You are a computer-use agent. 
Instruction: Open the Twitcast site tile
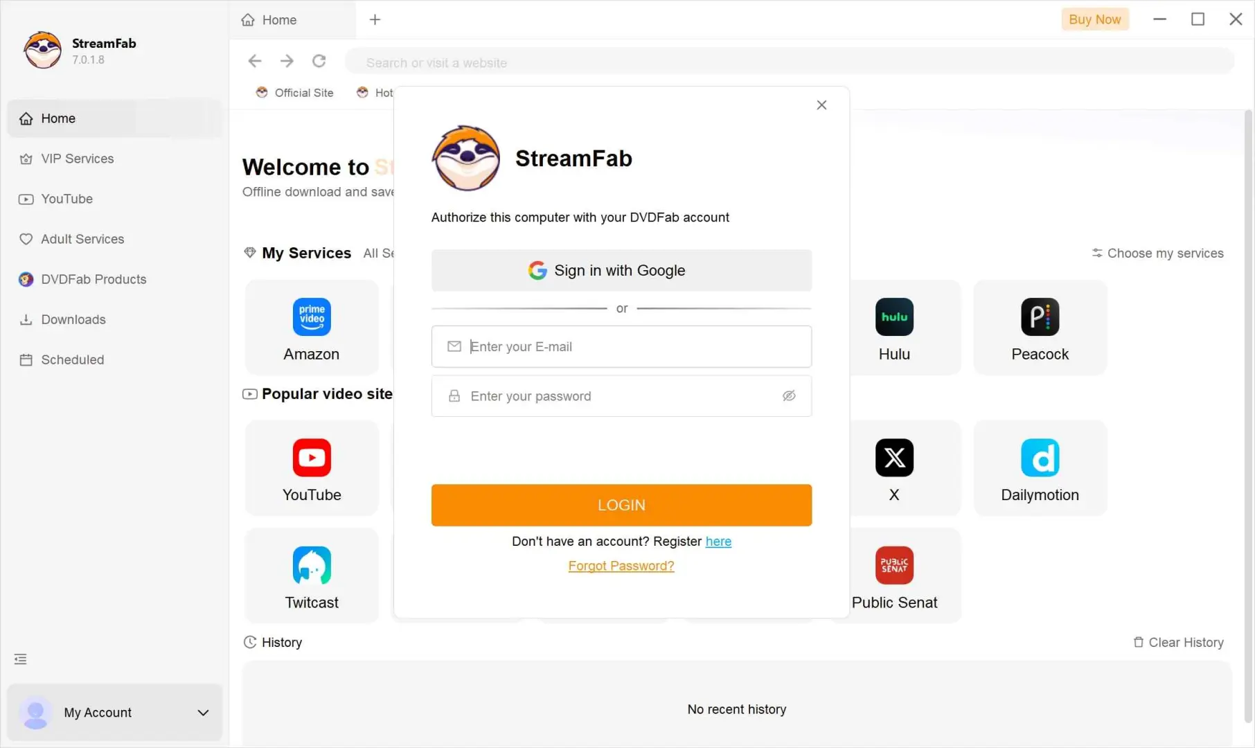point(312,576)
